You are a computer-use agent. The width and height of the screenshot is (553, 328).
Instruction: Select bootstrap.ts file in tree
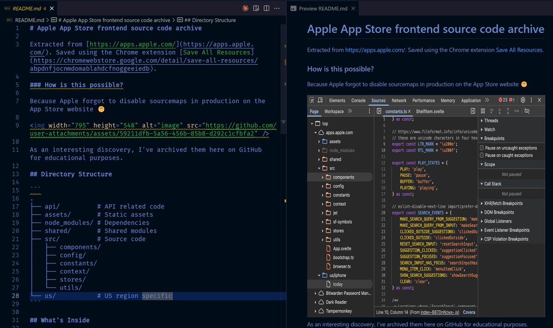[340, 257]
